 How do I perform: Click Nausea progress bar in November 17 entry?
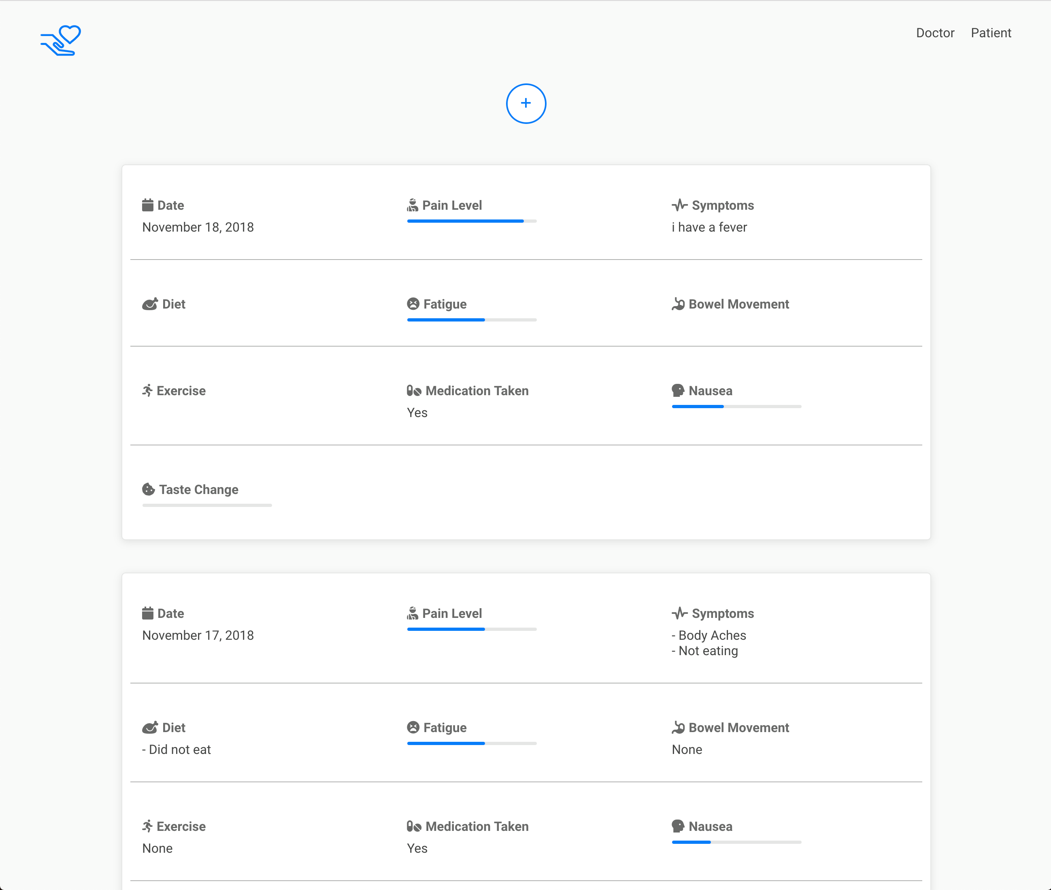pyautogui.click(x=736, y=842)
